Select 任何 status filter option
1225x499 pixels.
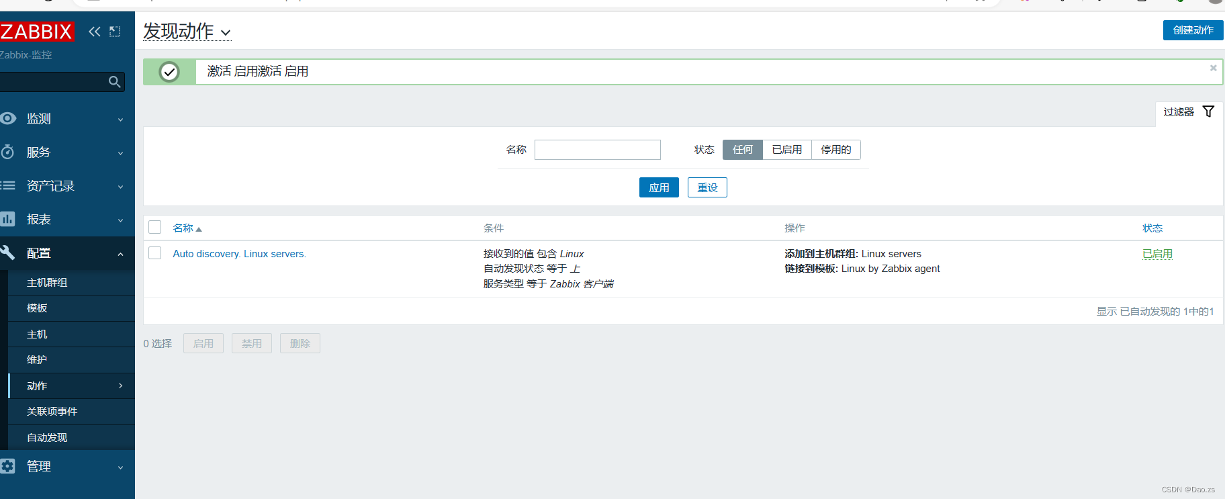pos(743,150)
